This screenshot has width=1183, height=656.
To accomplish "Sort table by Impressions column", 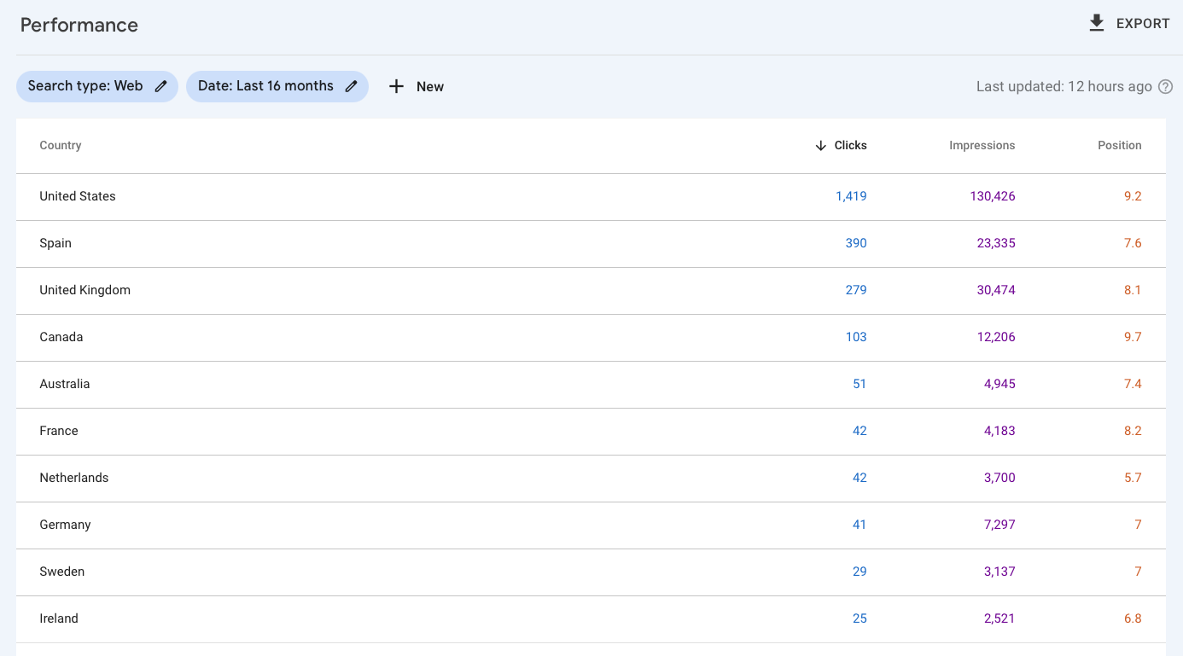I will 982,146.
